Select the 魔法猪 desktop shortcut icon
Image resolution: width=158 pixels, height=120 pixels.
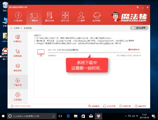[4, 54]
